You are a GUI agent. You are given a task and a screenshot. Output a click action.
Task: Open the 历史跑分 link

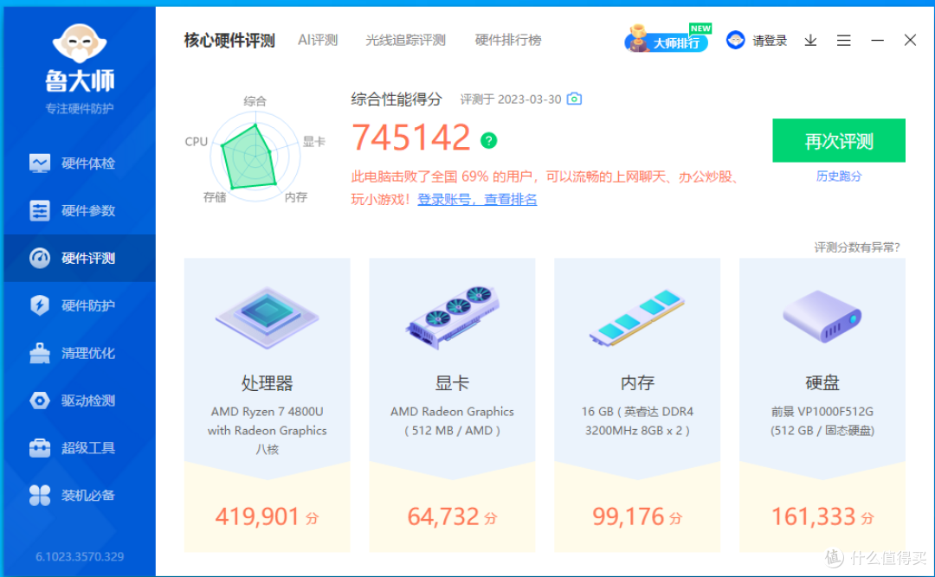[x=838, y=176]
